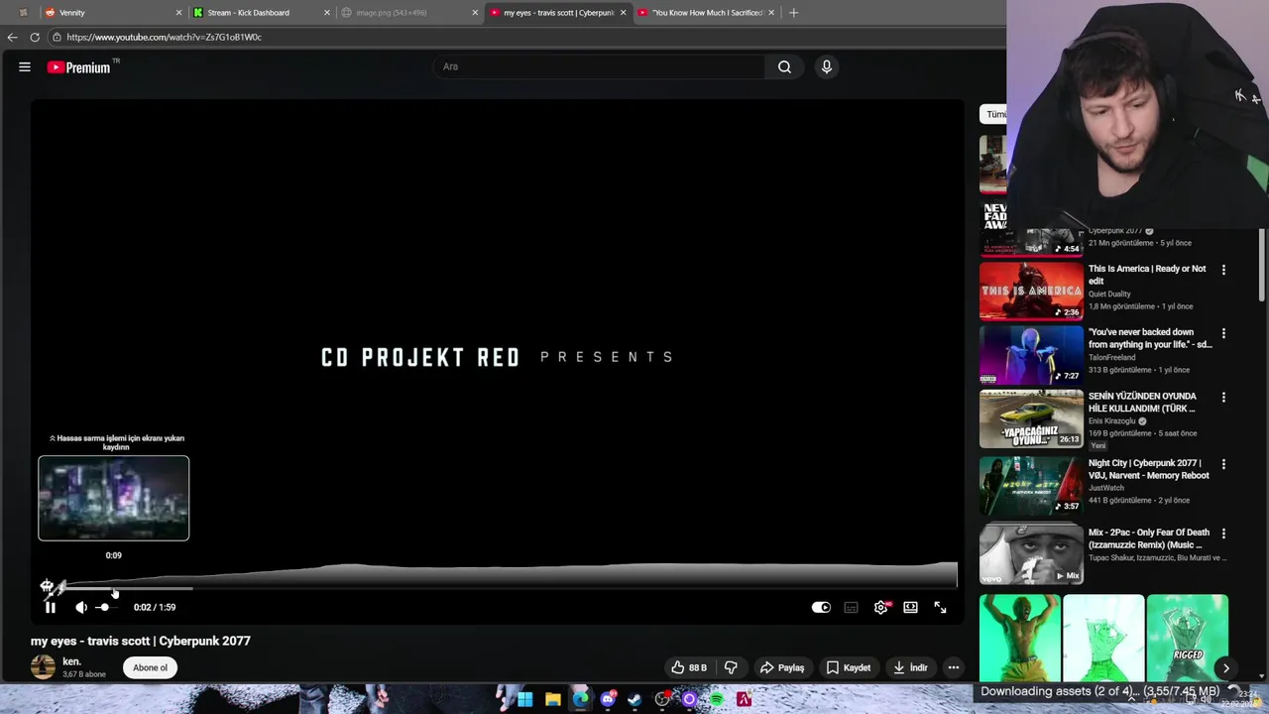Subscribe with the Abone ol button

point(151,667)
